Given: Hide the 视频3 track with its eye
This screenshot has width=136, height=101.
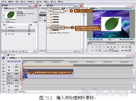Looking at the screenshot, I should pyautogui.click(x=9, y=67).
